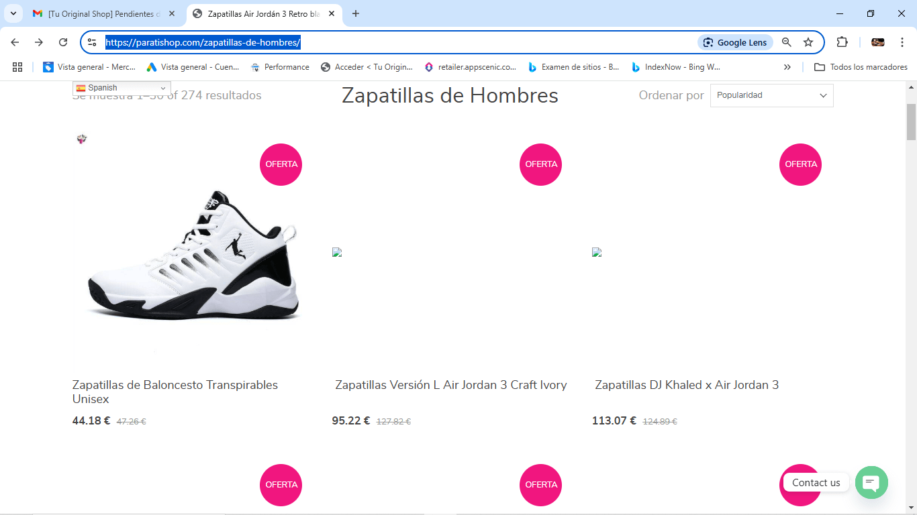
Task: Click the small logo icon above first product
Action: click(x=82, y=139)
